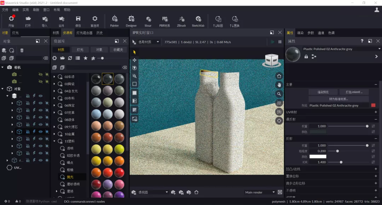Viewport: 382px width, 205px height.
Task: Expand the 凹凸/法线 section
Action: [376, 169]
